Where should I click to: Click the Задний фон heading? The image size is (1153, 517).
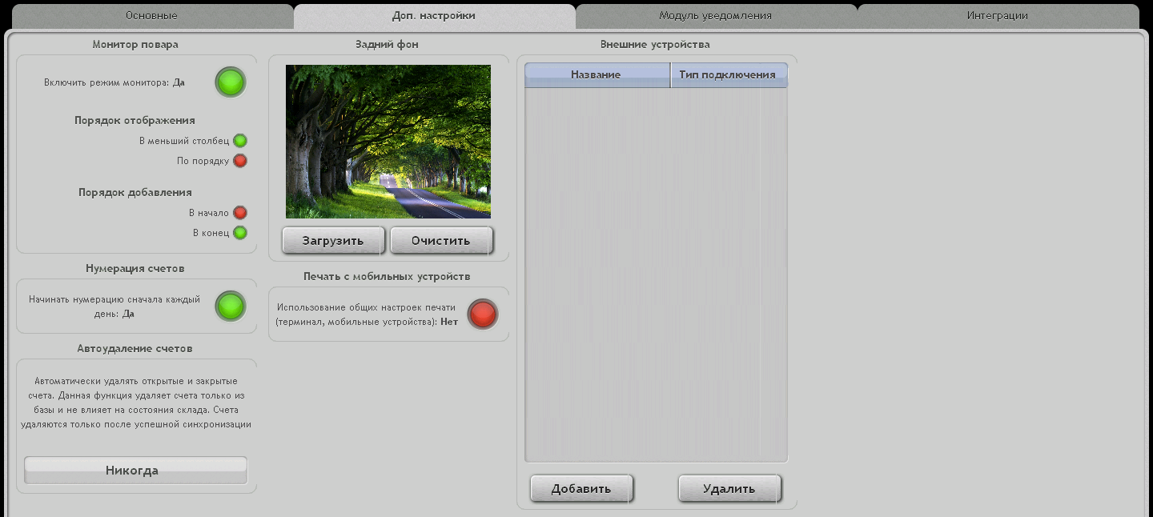tap(387, 44)
